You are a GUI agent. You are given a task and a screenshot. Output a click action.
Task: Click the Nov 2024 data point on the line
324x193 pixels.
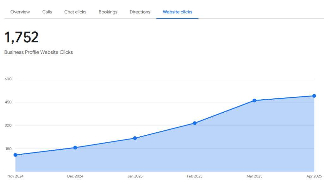[16, 155]
